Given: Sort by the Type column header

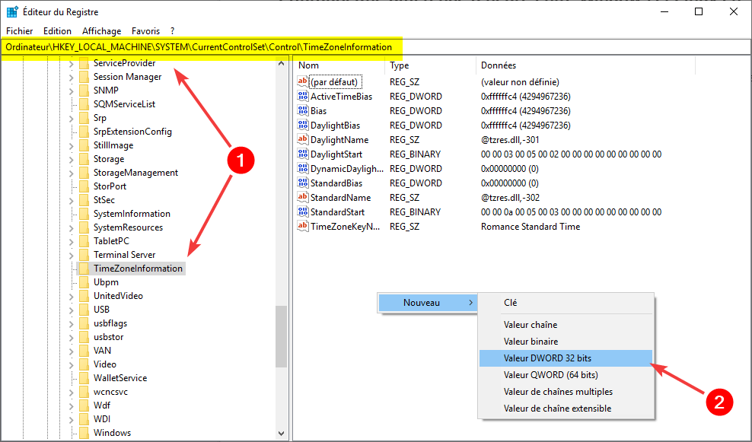Looking at the screenshot, I should [x=430, y=65].
